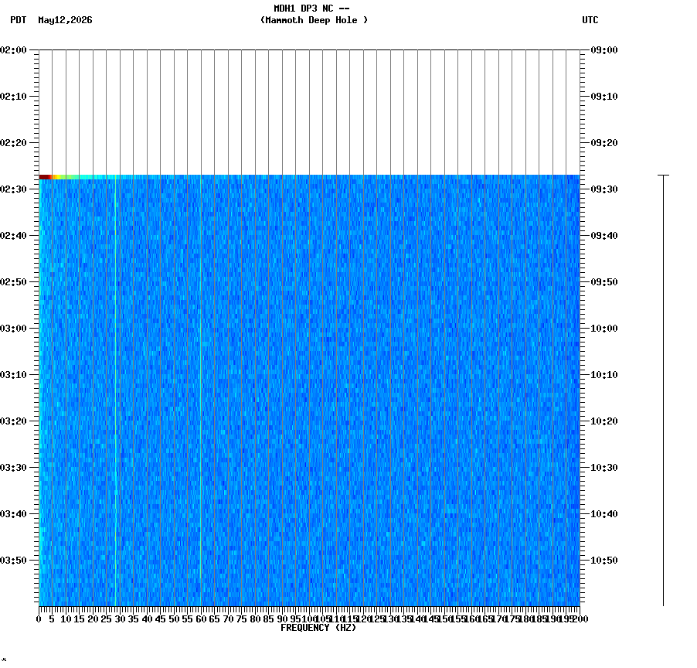Viewport: 697px width, 668px height.
Task: Click the UTC time label 09:40
Action: (604, 236)
